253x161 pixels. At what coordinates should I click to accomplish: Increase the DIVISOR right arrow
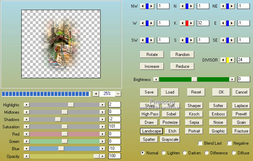pyautogui.click(x=232, y=60)
